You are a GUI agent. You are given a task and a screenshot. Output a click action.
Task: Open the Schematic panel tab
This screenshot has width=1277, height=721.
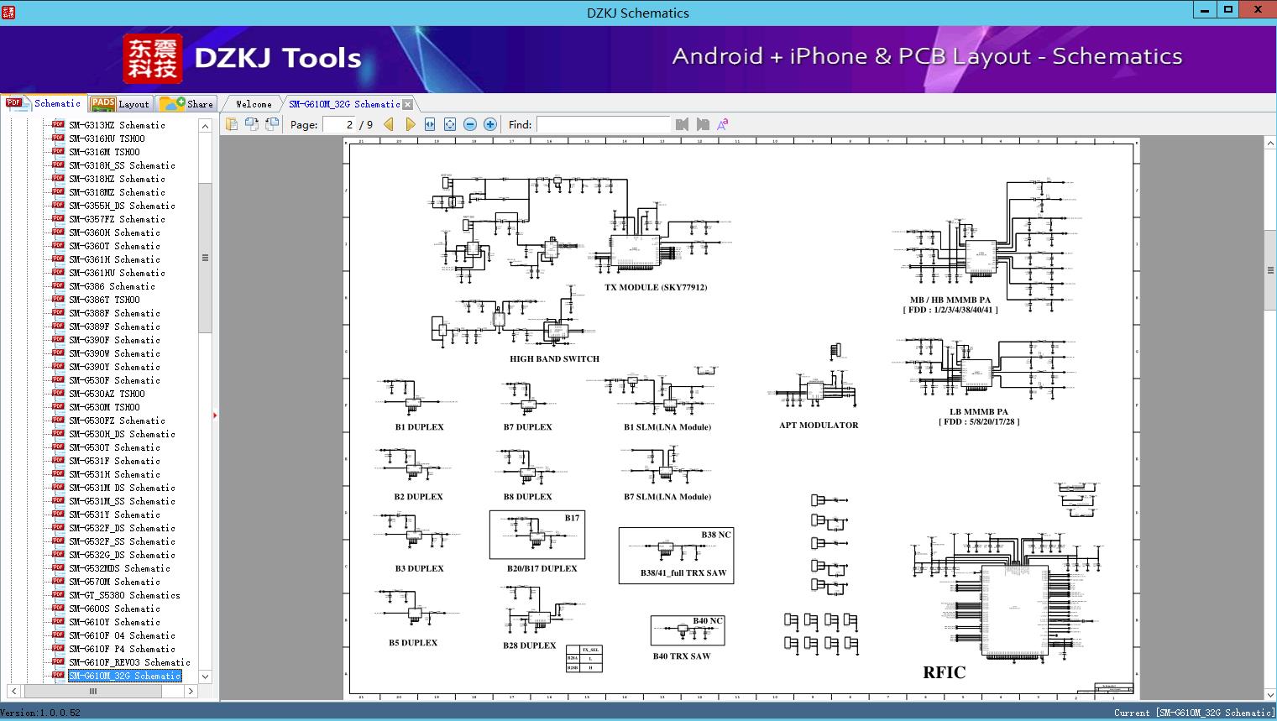click(x=43, y=103)
